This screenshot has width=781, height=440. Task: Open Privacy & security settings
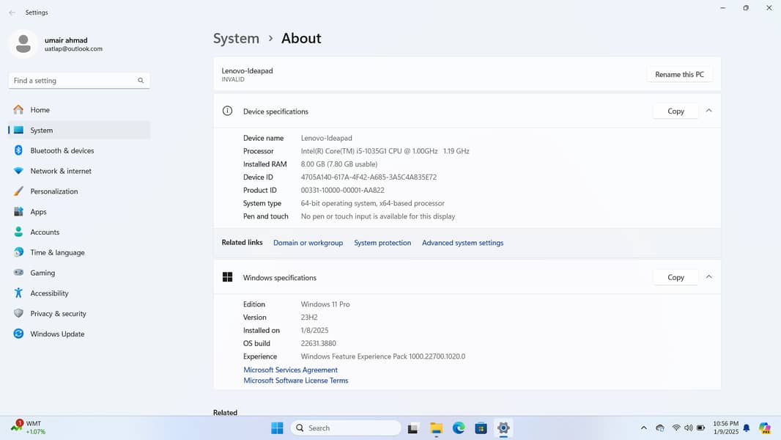(x=58, y=313)
